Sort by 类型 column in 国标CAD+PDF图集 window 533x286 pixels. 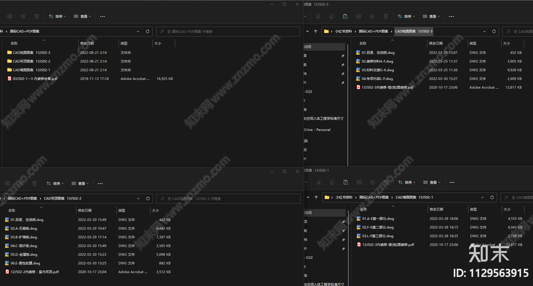[124, 43]
